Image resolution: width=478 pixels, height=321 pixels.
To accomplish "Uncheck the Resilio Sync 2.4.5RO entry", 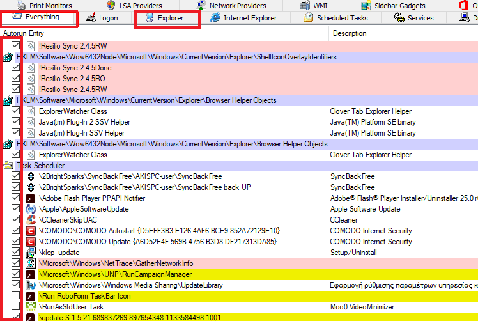I will (x=15, y=78).
